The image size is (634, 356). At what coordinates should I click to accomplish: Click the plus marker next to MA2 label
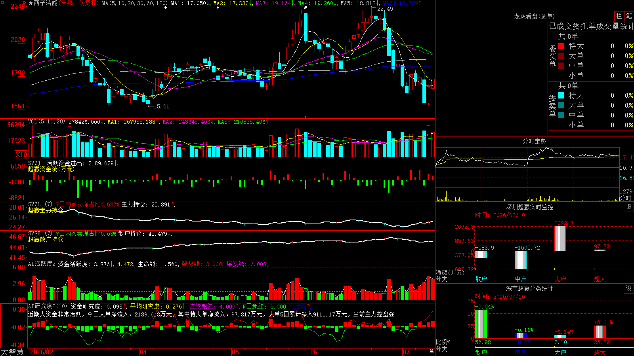pos(218,8)
